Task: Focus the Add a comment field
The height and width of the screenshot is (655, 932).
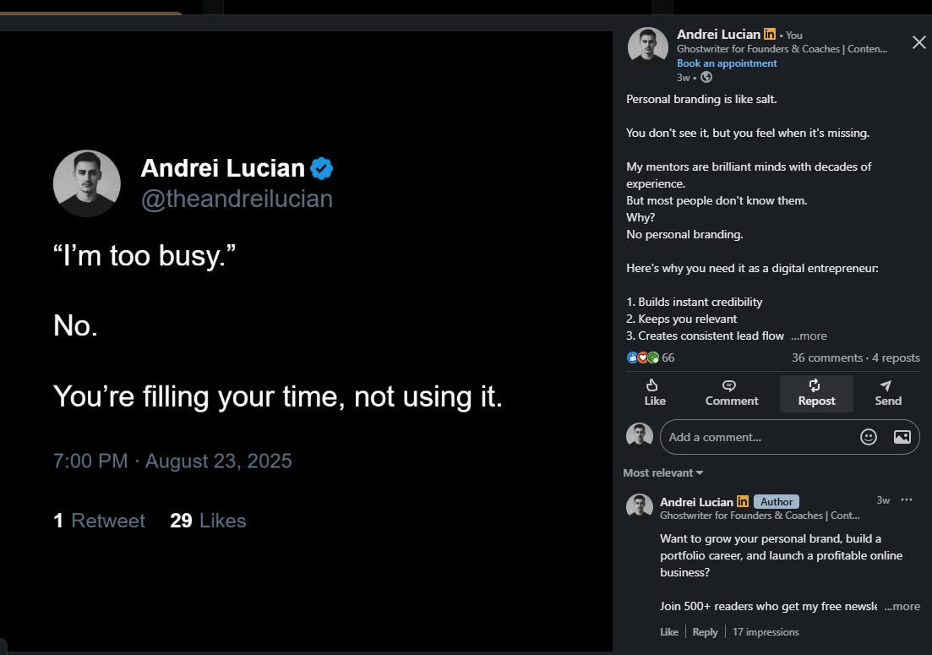Action: [x=756, y=437]
